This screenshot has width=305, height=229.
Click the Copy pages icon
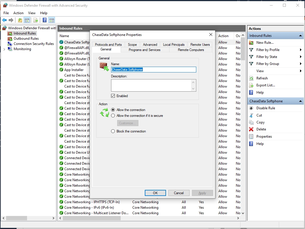click(x=251, y=122)
